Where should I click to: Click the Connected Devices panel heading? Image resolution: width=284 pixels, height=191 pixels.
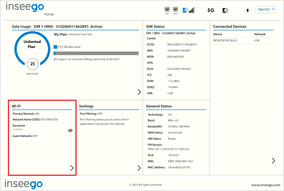(x=230, y=27)
